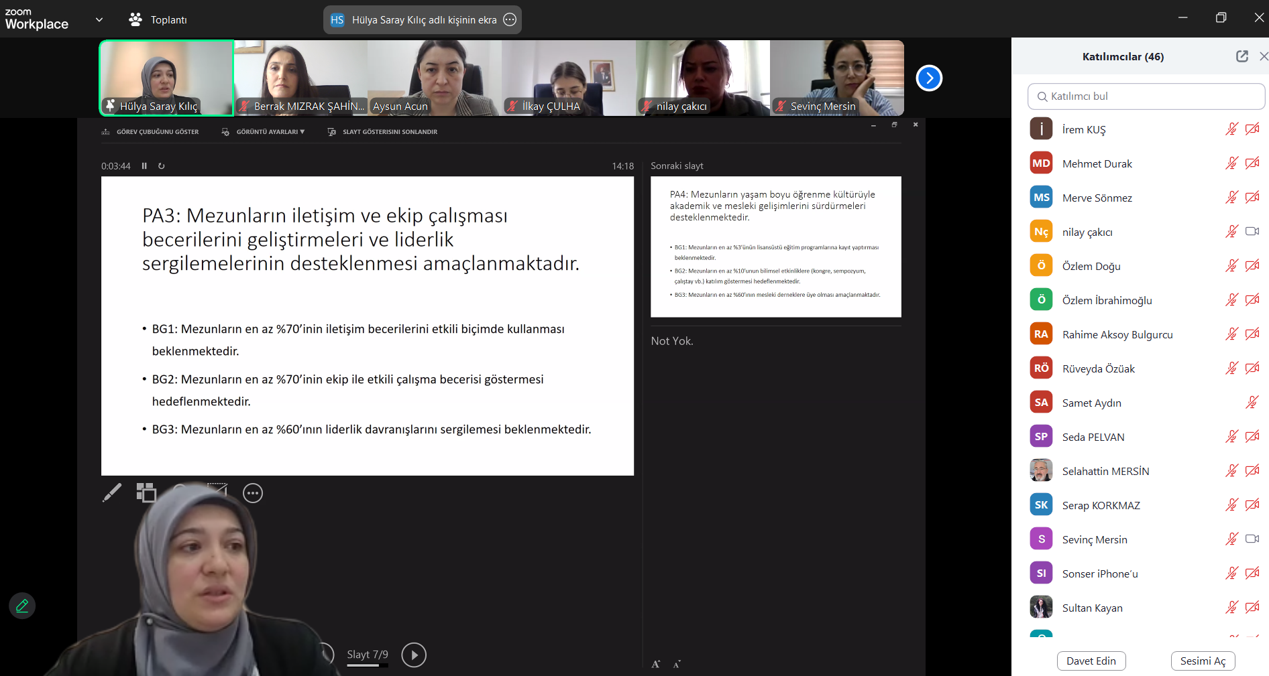Show next video thumbnails with arrow
Screen dimensions: 1269x676
coord(929,78)
